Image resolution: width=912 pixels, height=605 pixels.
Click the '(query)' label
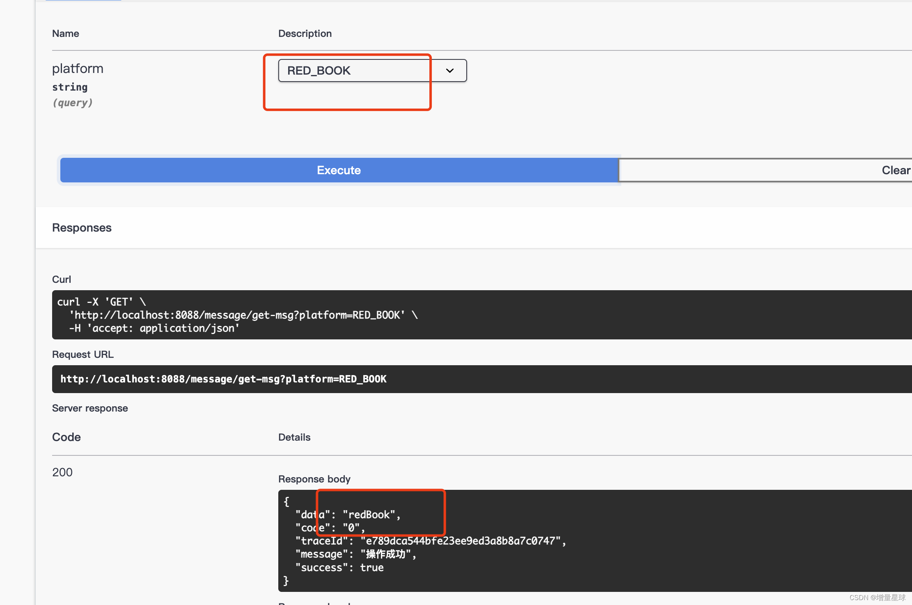click(x=73, y=102)
